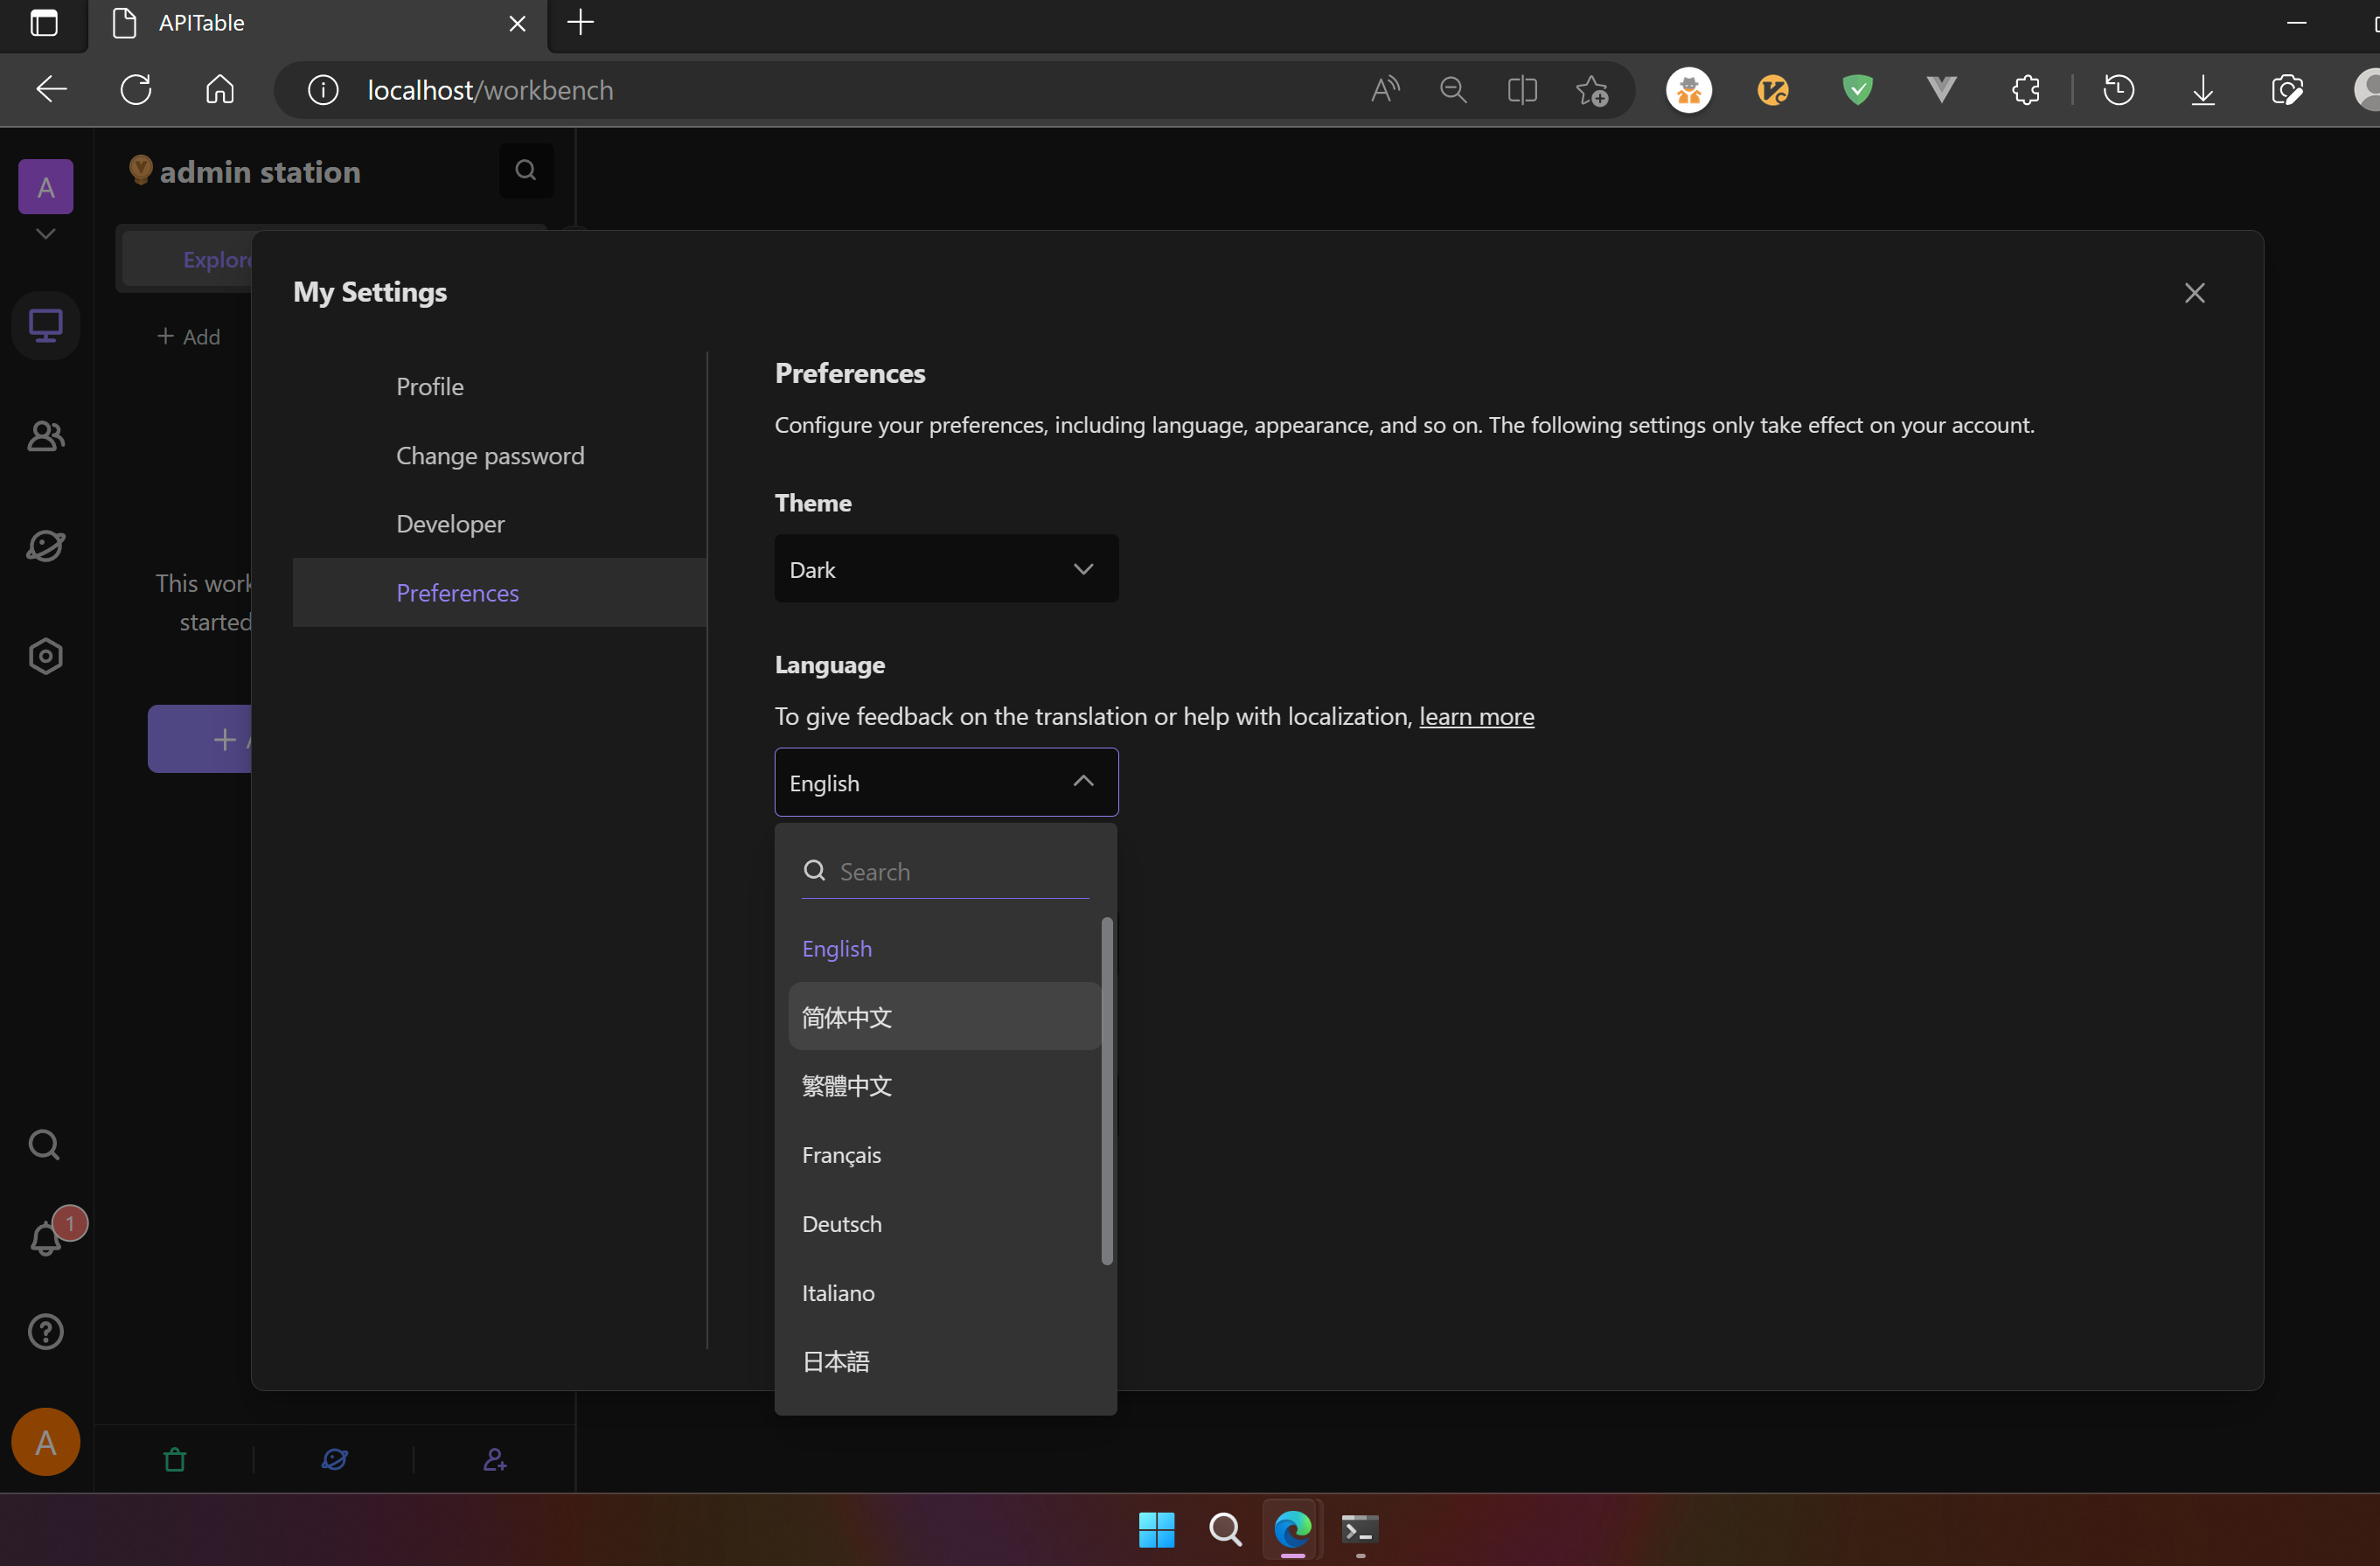Image resolution: width=2380 pixels, height=1566 pixels.
Task: Click the invite member icon at bottom
Action: point(494,1459)
